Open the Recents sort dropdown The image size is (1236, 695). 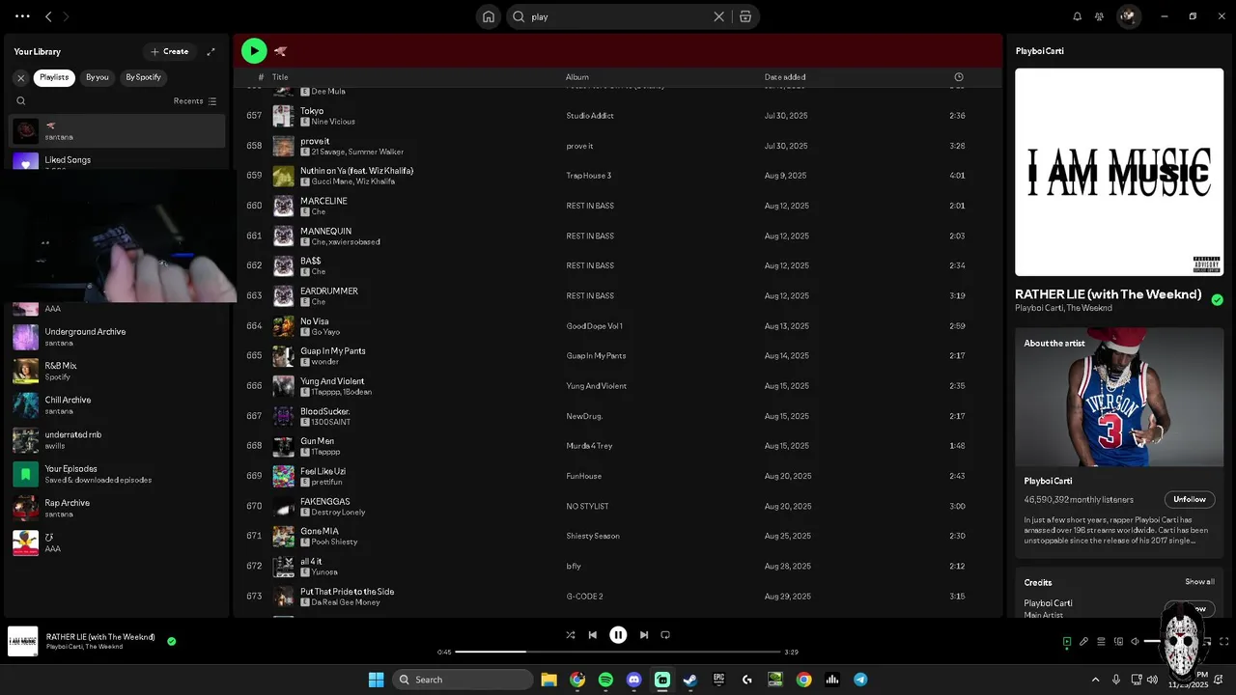(195, 100)
